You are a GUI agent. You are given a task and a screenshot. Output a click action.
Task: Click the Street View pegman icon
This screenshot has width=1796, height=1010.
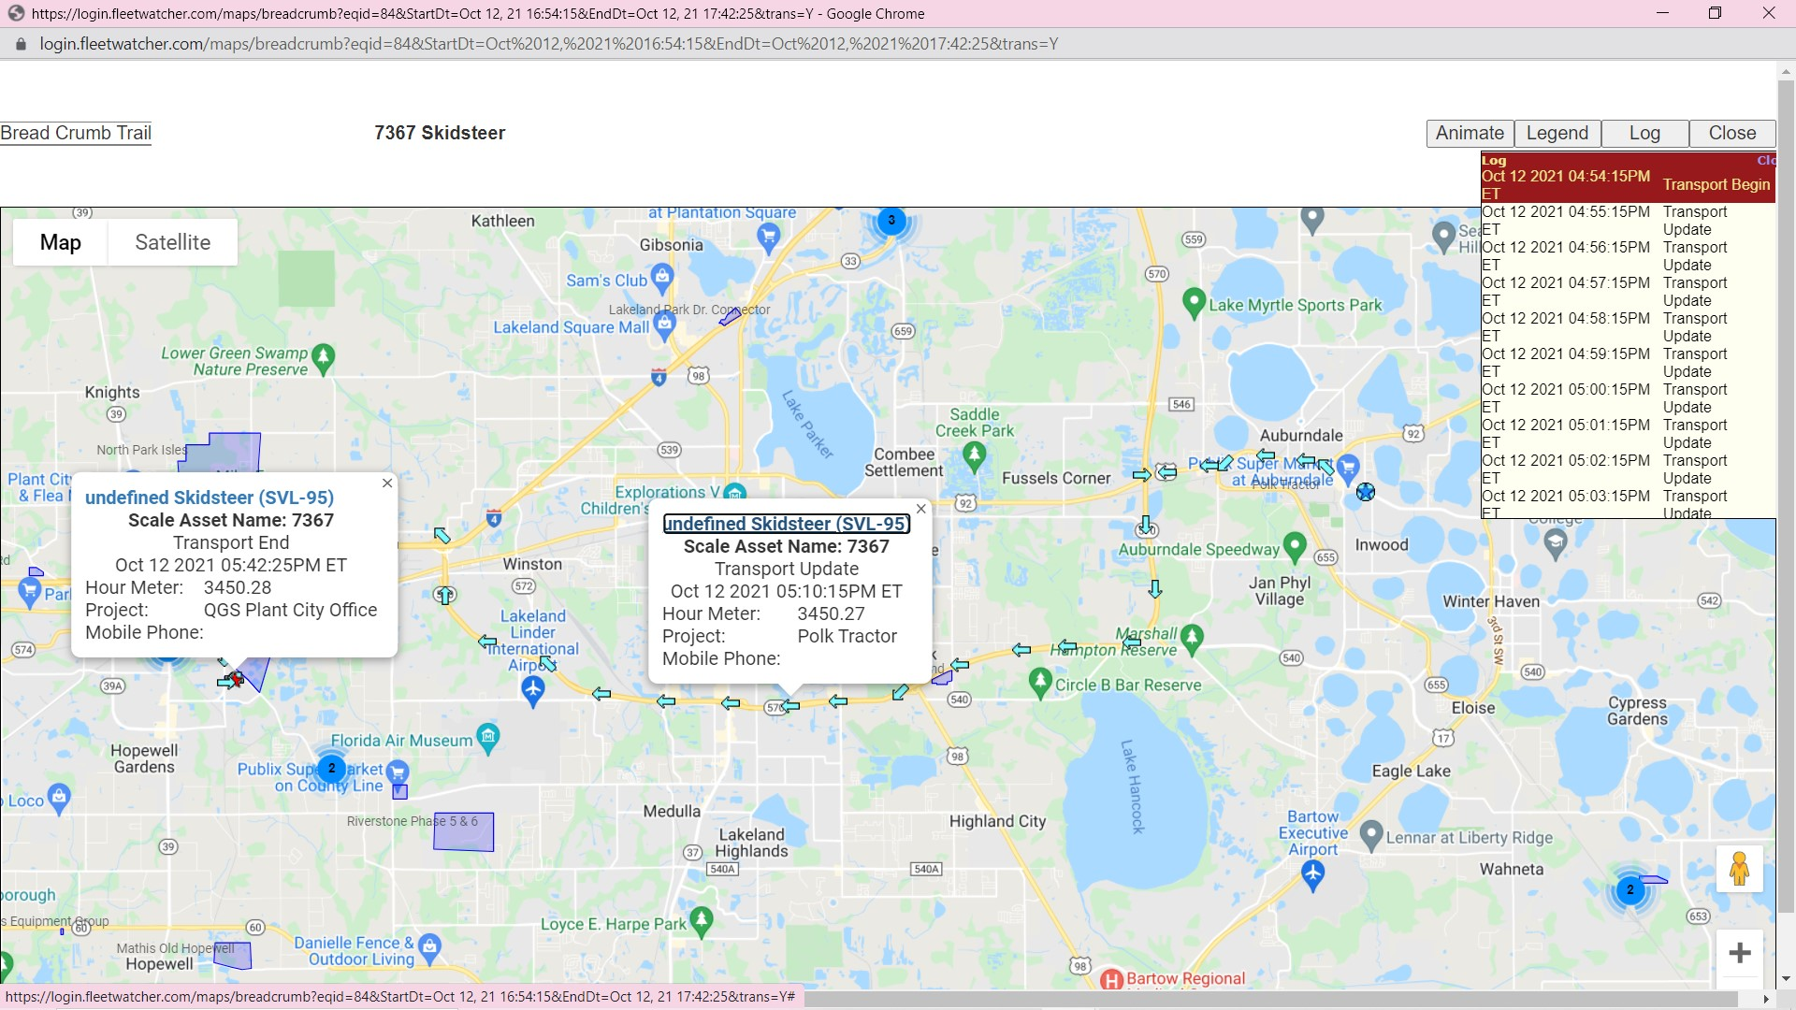1740,869
